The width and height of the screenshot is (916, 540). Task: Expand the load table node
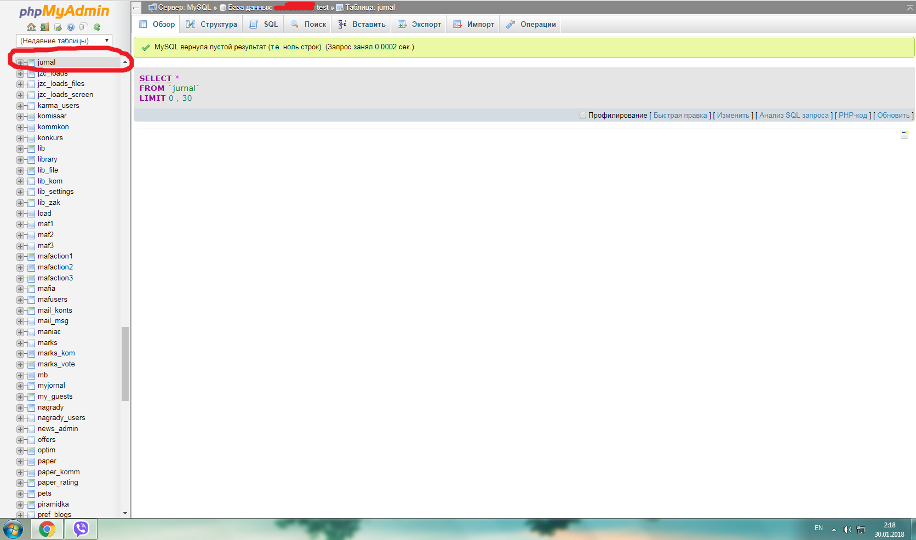(20, 214)
